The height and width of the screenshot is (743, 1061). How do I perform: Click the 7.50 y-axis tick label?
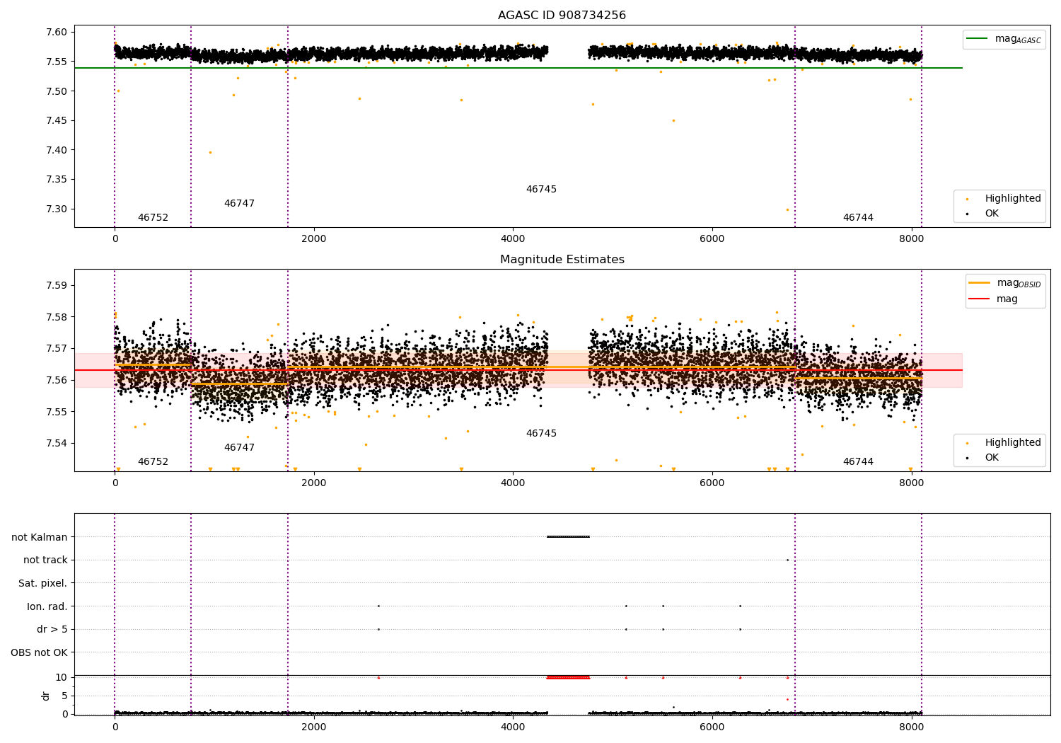57,91
